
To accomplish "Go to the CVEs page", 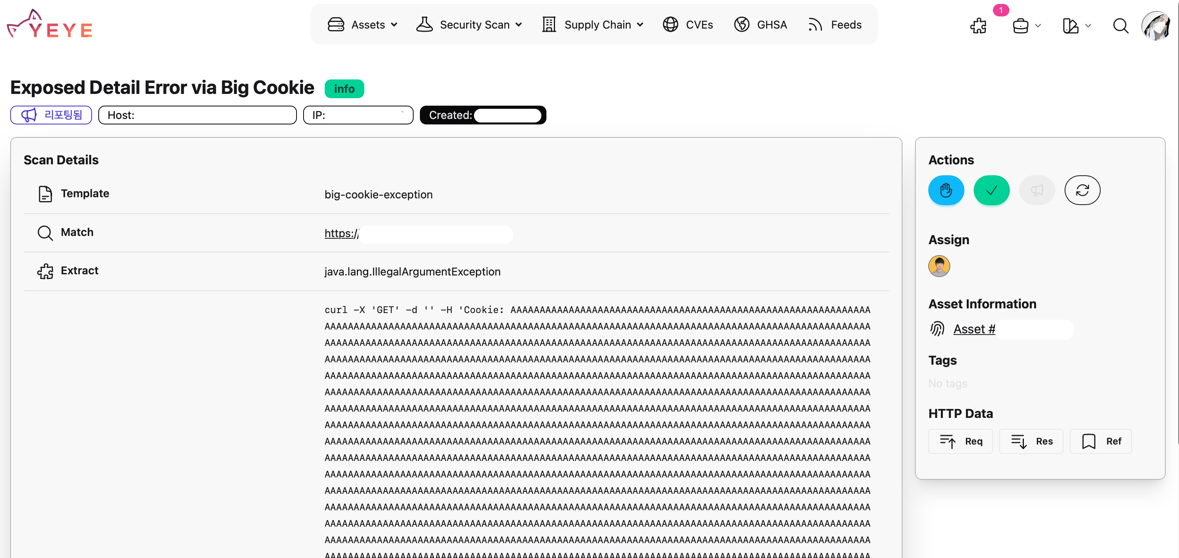I will [x=687, y=25].
